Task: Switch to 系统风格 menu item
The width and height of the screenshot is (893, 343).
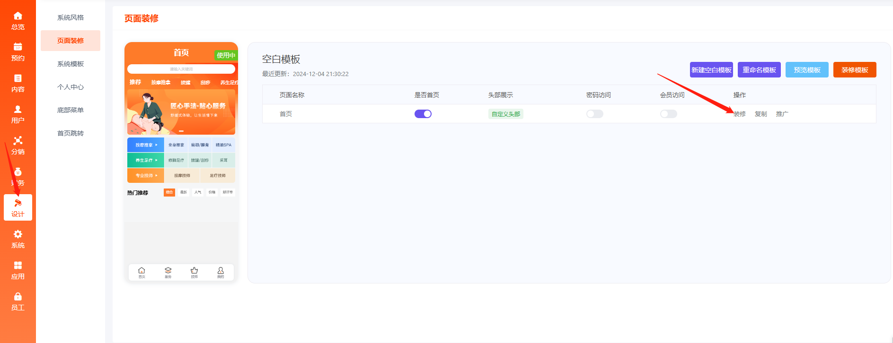Action: coord(71,17)
